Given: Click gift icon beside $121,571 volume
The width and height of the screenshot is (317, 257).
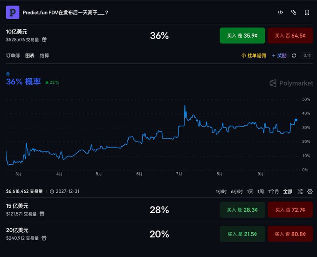Looking at the screenshot, I should pyautogui.click(x=42, y=214).
